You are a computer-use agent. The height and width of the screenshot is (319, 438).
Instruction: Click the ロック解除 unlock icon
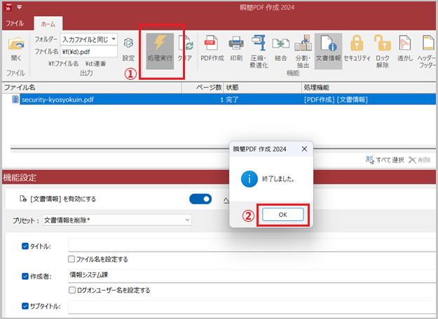coord(382,44)
